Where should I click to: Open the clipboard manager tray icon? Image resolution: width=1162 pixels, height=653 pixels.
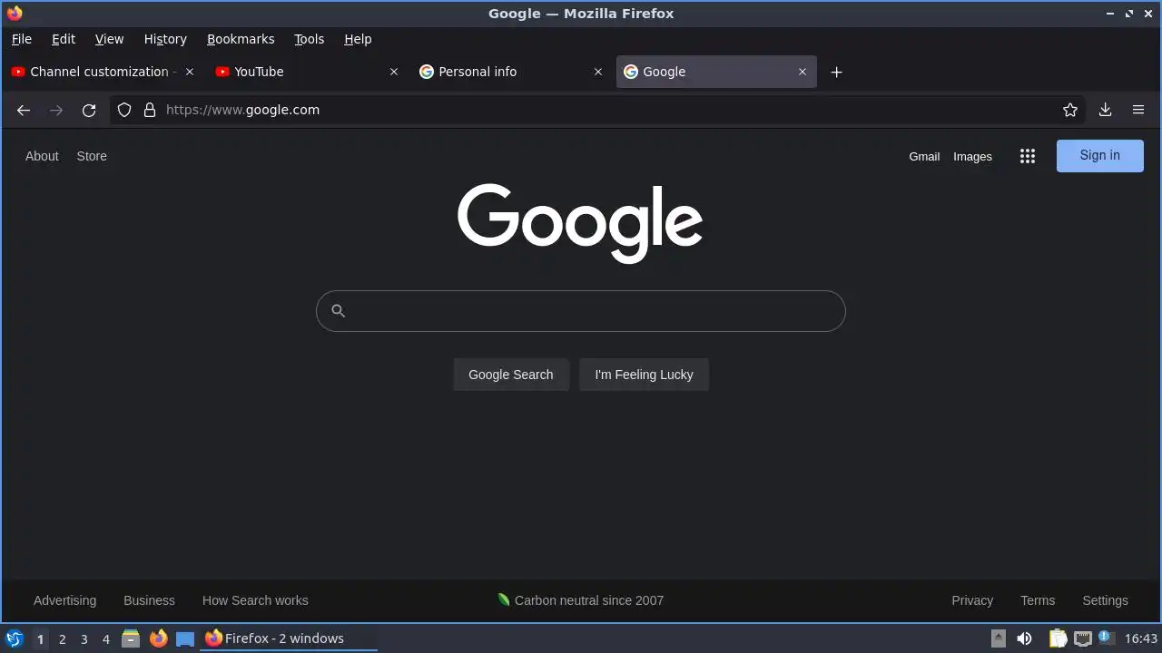tap(1058, 638)
